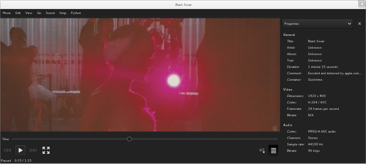Click the 'Unknown' value next to Artist
The width and height of the screenshot is (366, 164).
pos(315,47)
